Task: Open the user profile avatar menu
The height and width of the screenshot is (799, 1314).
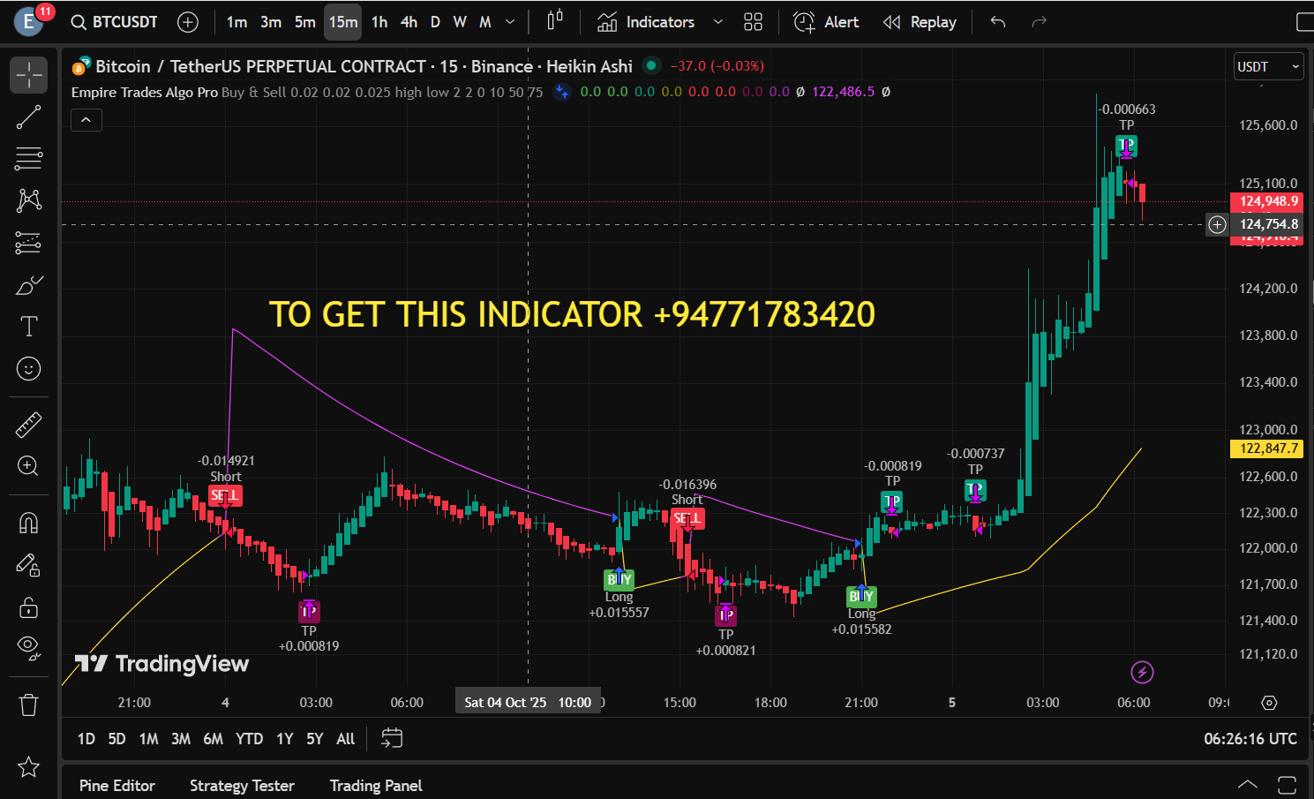Action: (29, 21)
